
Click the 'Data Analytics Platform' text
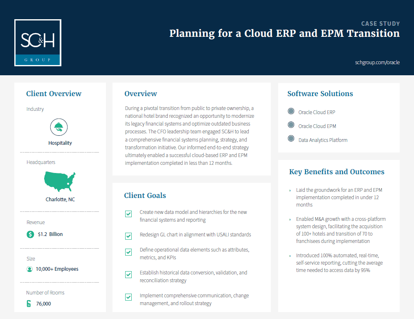click(x=323, y=140)
